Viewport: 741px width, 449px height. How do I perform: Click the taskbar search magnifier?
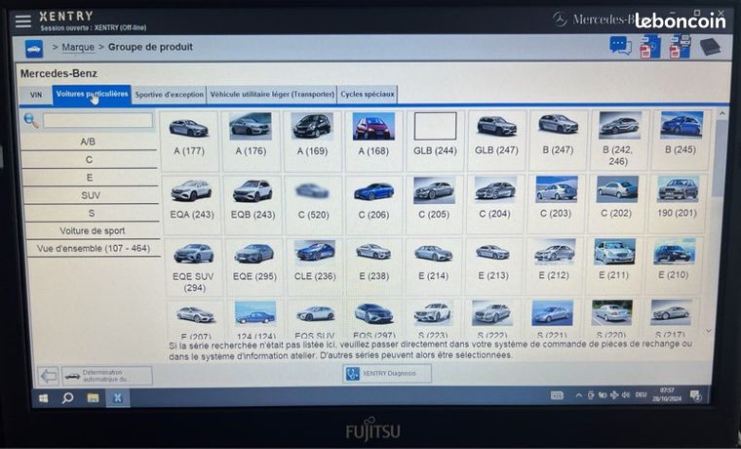click(68, 398)
